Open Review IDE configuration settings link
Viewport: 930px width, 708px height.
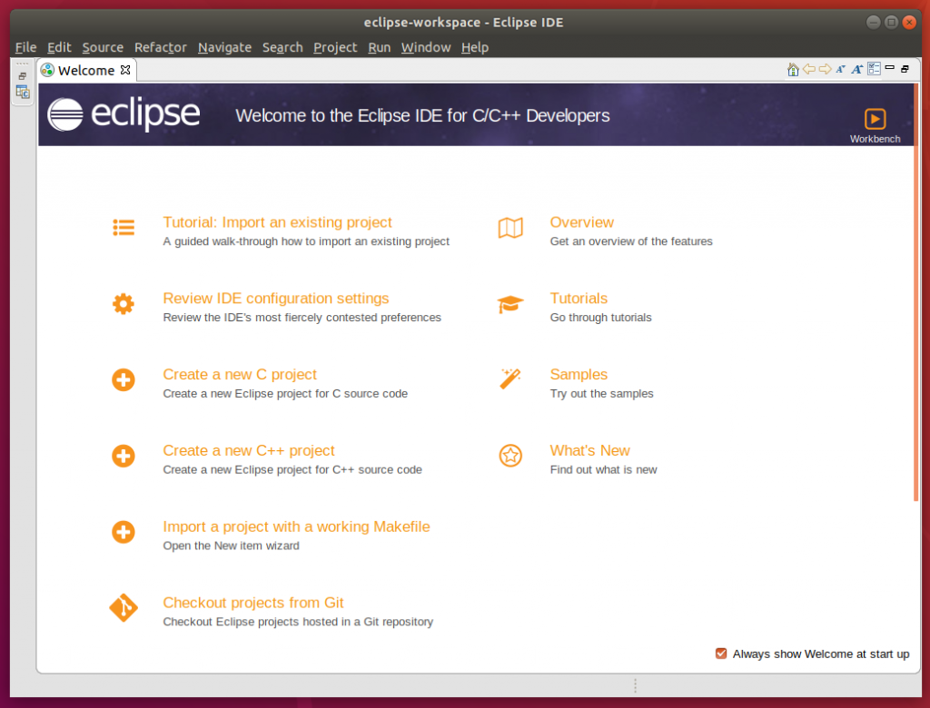(x=276, y=299)
